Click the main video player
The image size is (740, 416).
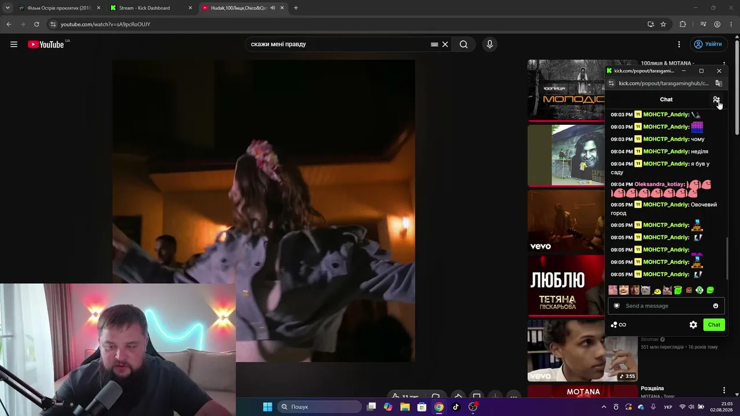pyautogui.click(x=264, y=211)
